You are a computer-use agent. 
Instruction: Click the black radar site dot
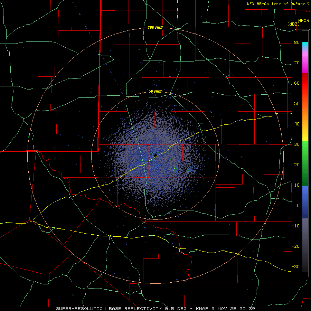point(155,155)
